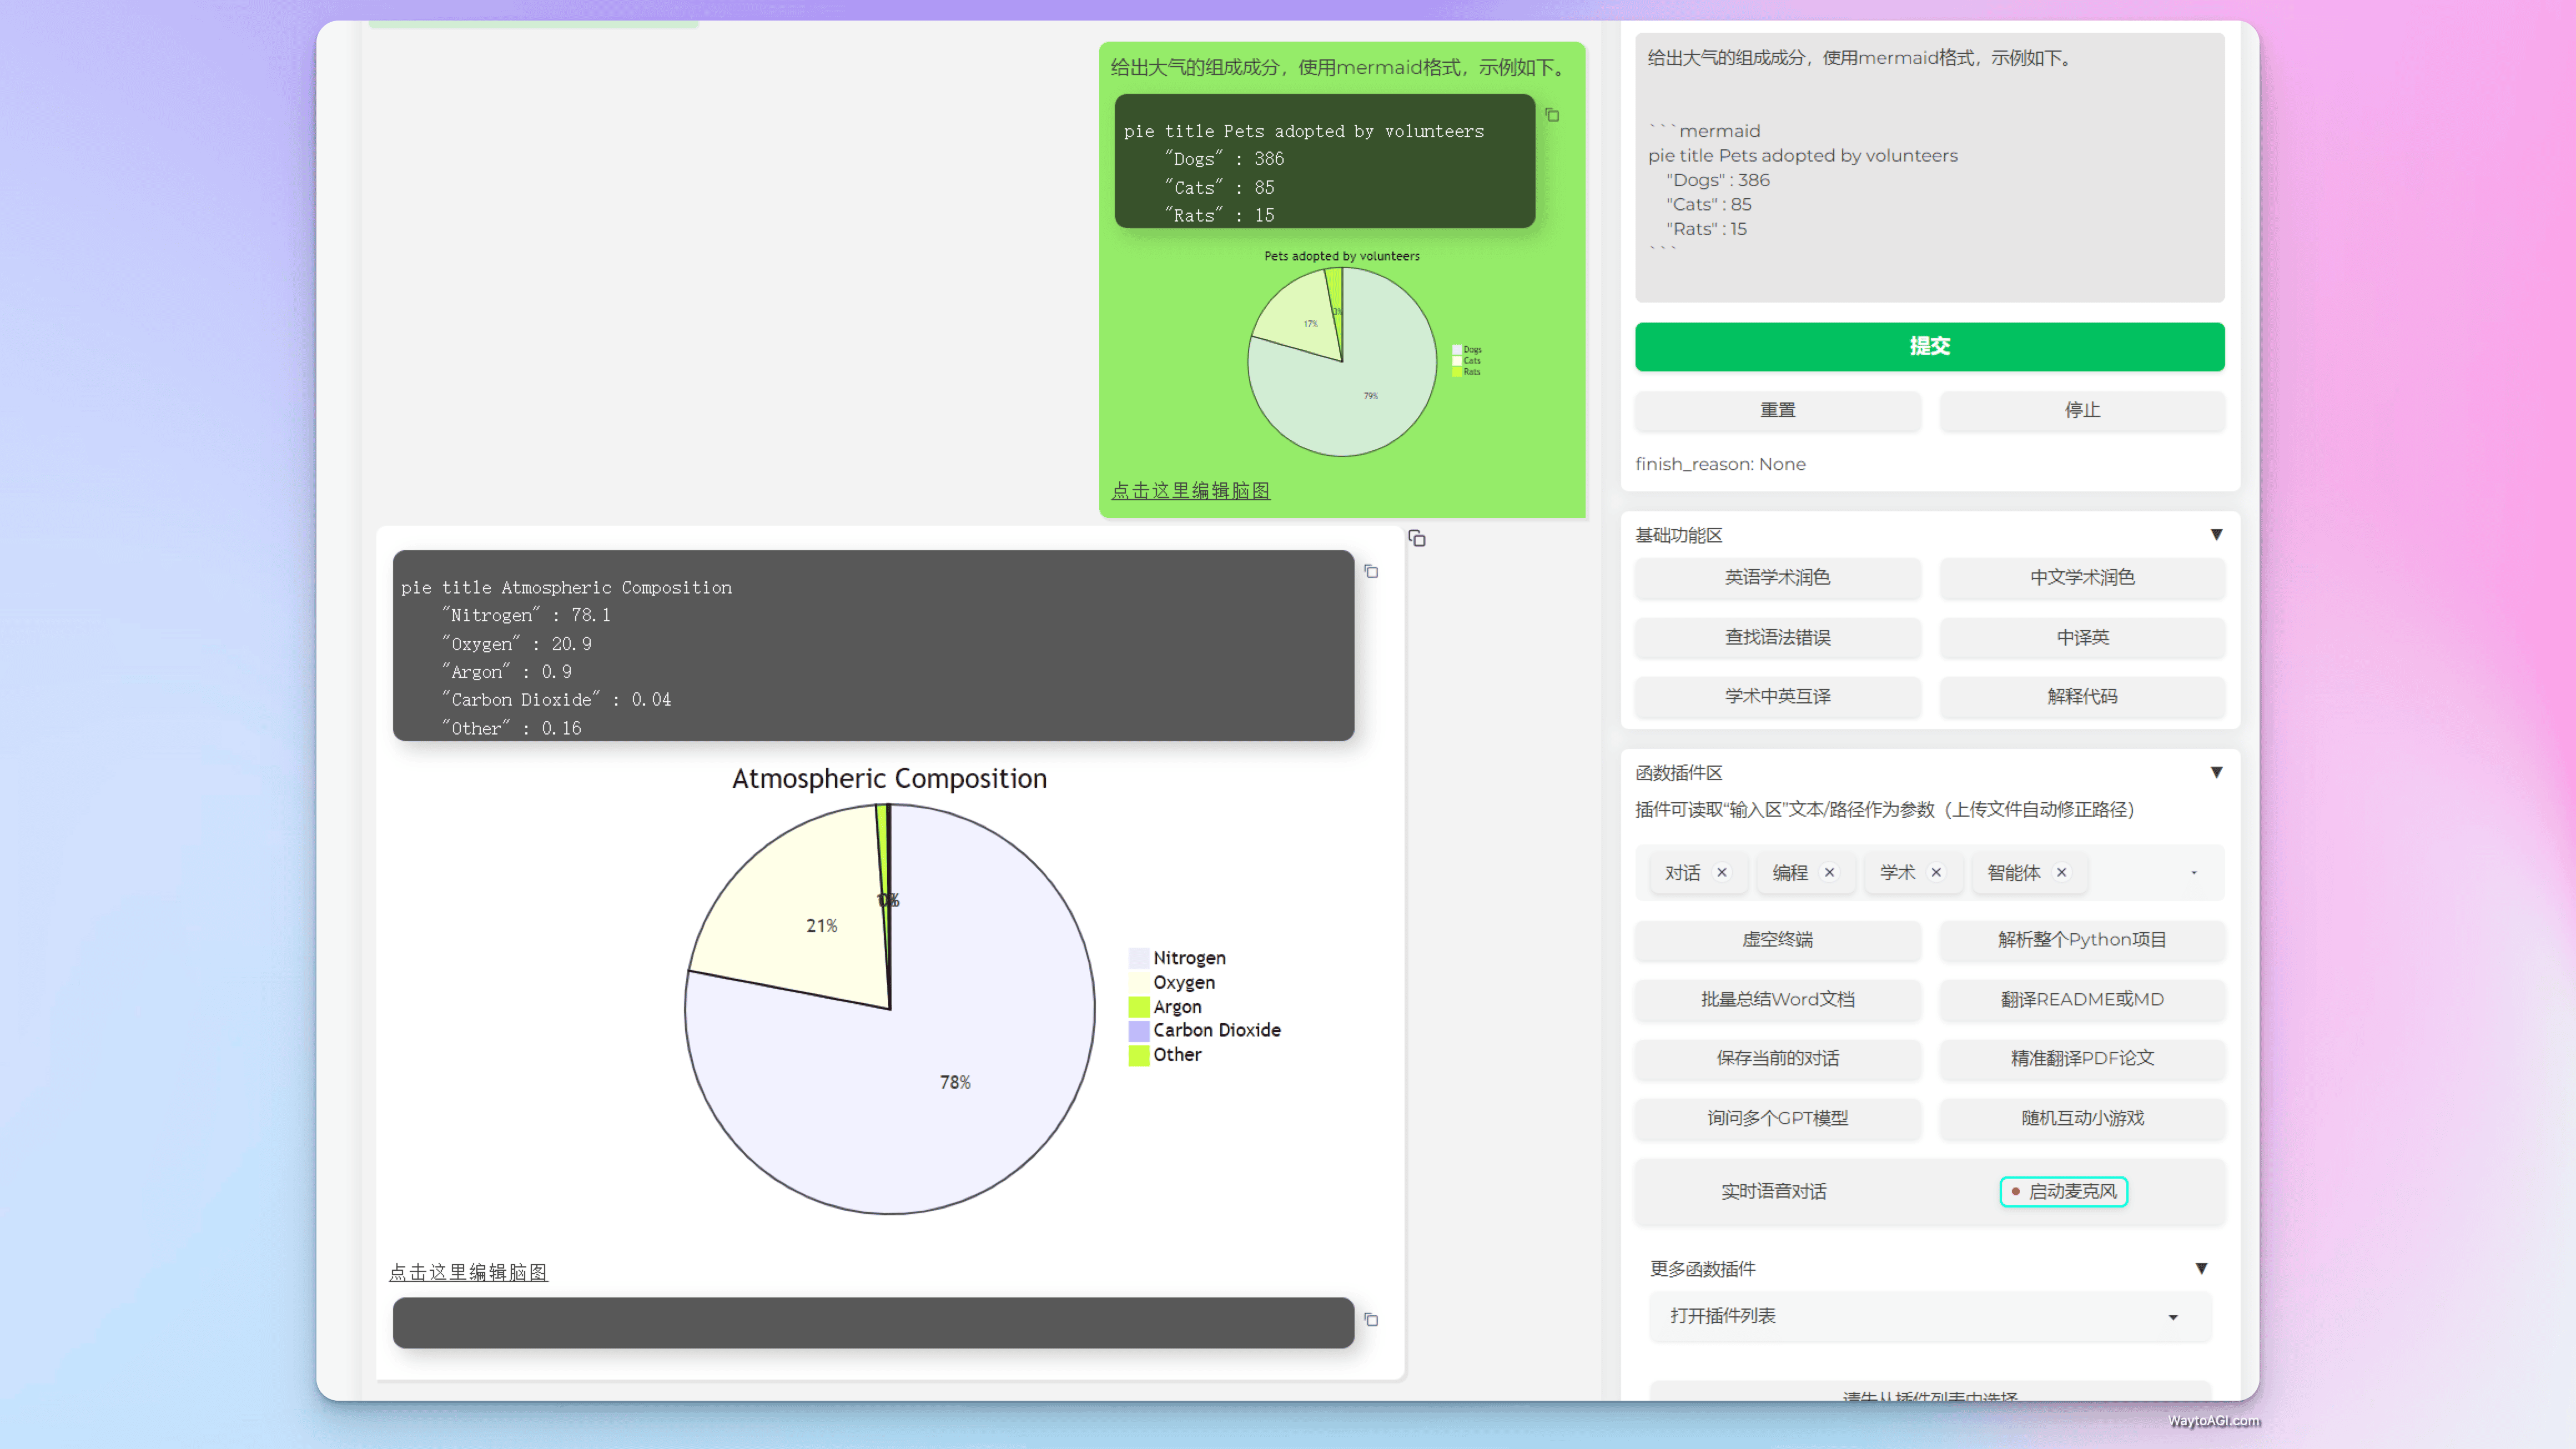Screen dimensions: 2576x1449
Task: Copy the empty code block at bottom
Action: [1371, 1319]
